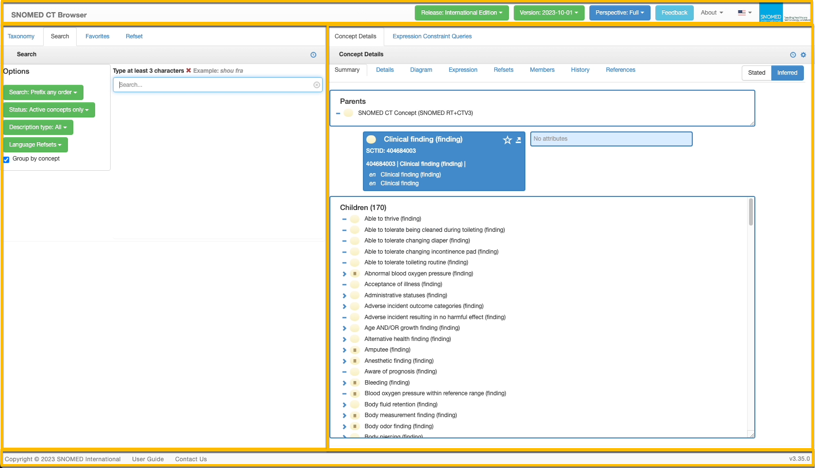815x468 pixels.
Task: Collapse SNOMED CT Concept parent row
Action: [338, 113]
